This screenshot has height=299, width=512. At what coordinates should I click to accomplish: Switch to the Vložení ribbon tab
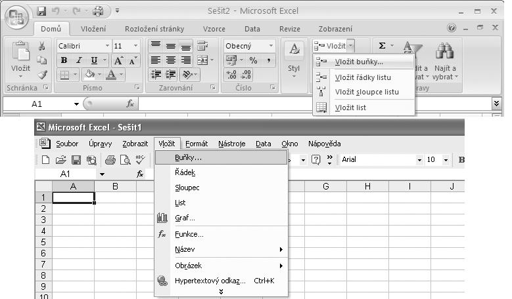(x=93, y=29)
